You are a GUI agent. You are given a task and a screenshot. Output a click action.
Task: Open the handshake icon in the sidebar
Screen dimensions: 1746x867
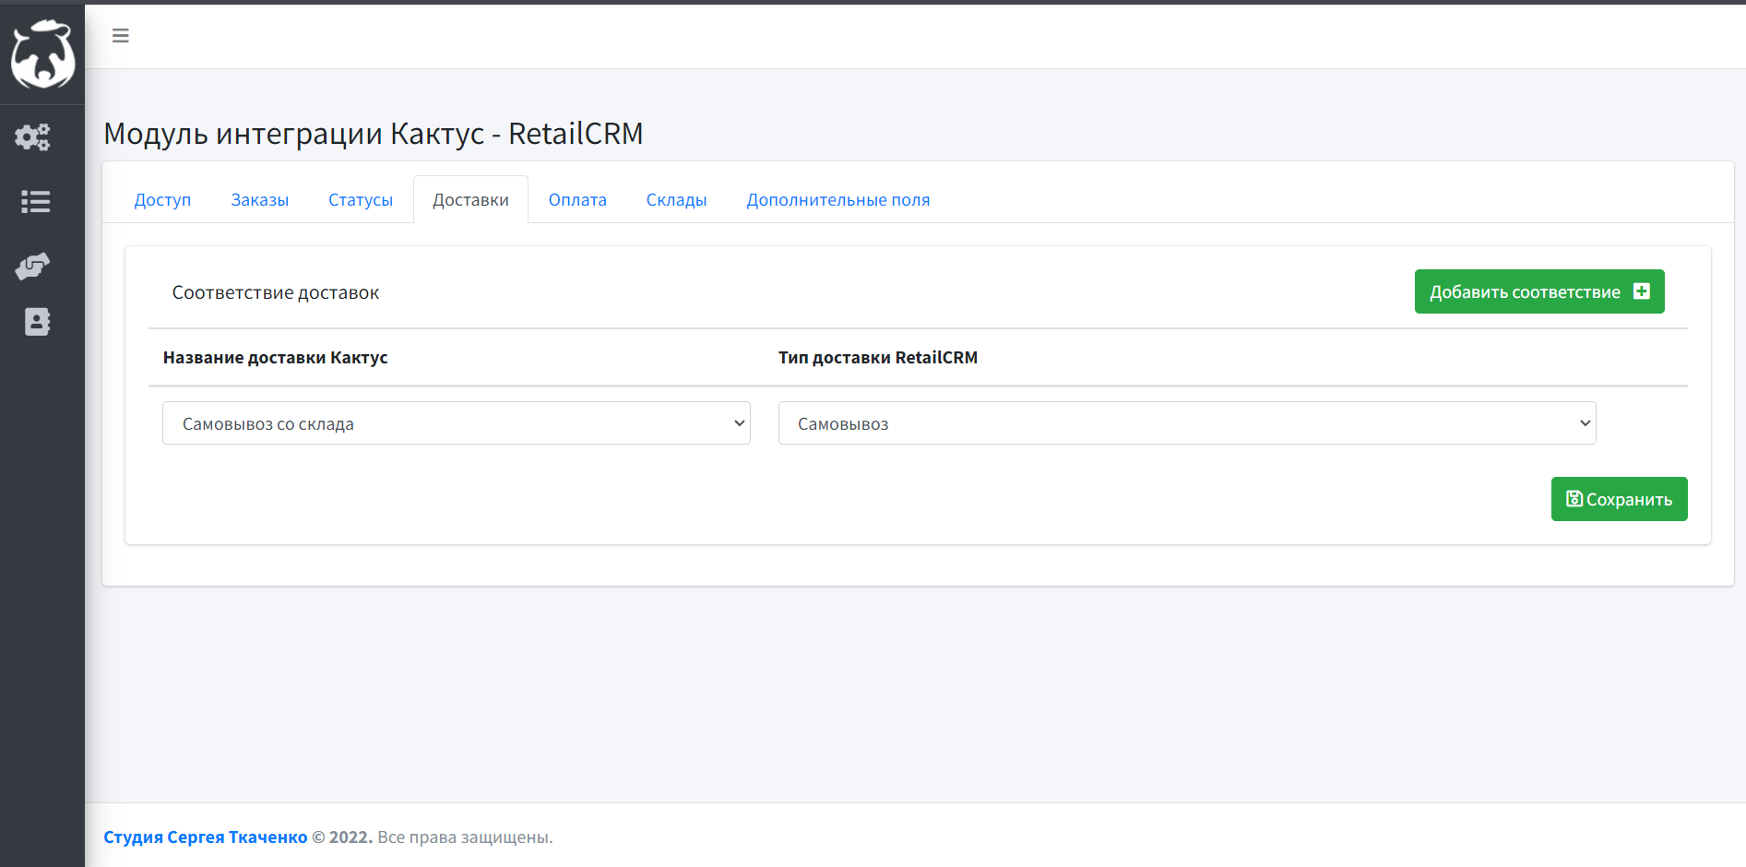(33, 267)
